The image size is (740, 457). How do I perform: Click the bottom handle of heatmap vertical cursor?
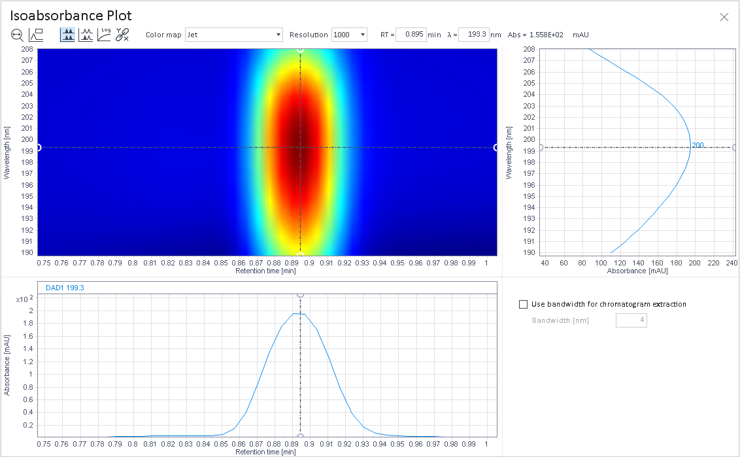(300, 255)
